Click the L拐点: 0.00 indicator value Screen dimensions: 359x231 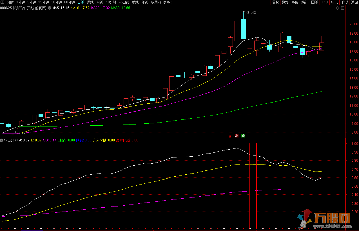click(x=66, y=140)
